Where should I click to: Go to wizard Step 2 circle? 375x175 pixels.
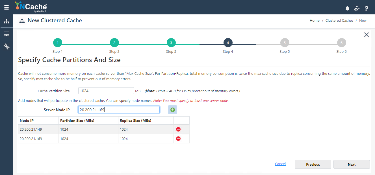[114, 43]
